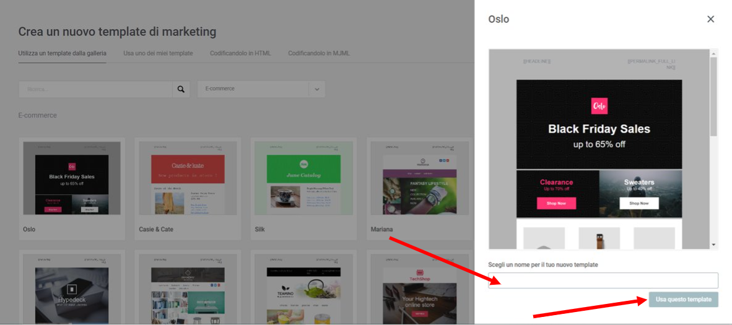732x325 pixels.
Task: Click the white 'Shop Now' Sweaters button
Action: (638, 203)
